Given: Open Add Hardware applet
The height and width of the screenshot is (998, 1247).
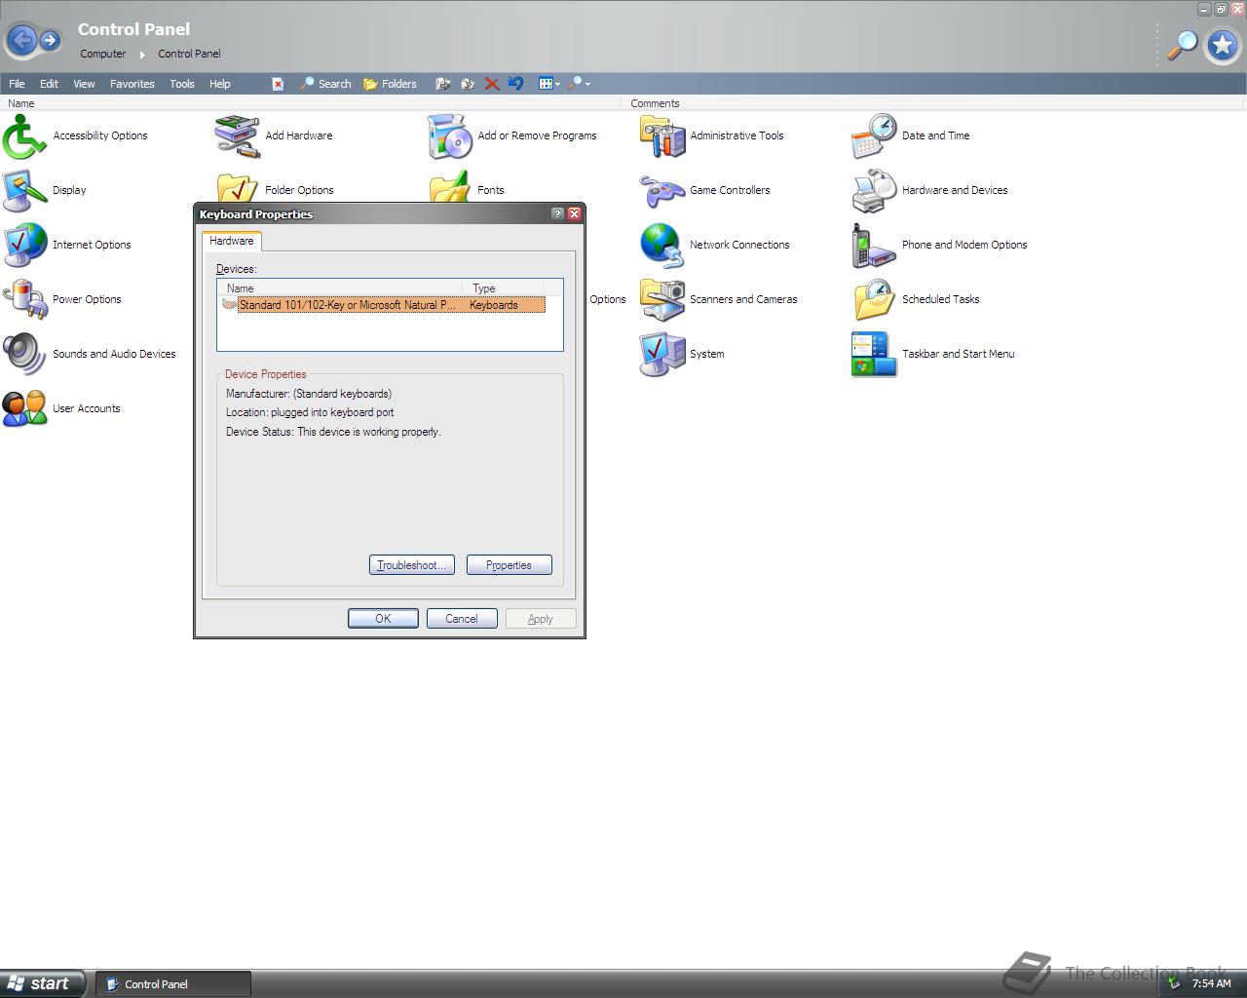Looking at the screenshot, I should [x=275, y=136].
